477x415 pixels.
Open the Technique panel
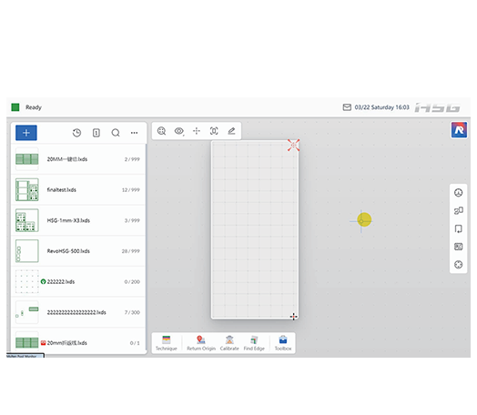pyautogui.click(x=166, y=343)
